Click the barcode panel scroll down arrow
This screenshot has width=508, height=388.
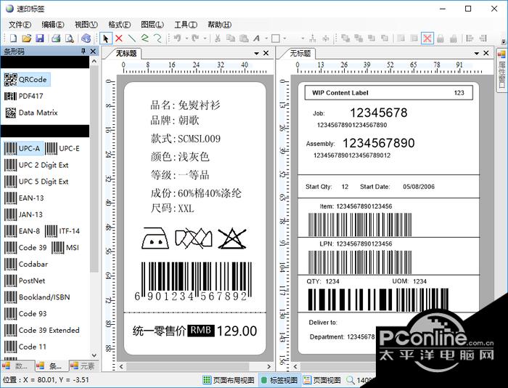click(94, 355)
